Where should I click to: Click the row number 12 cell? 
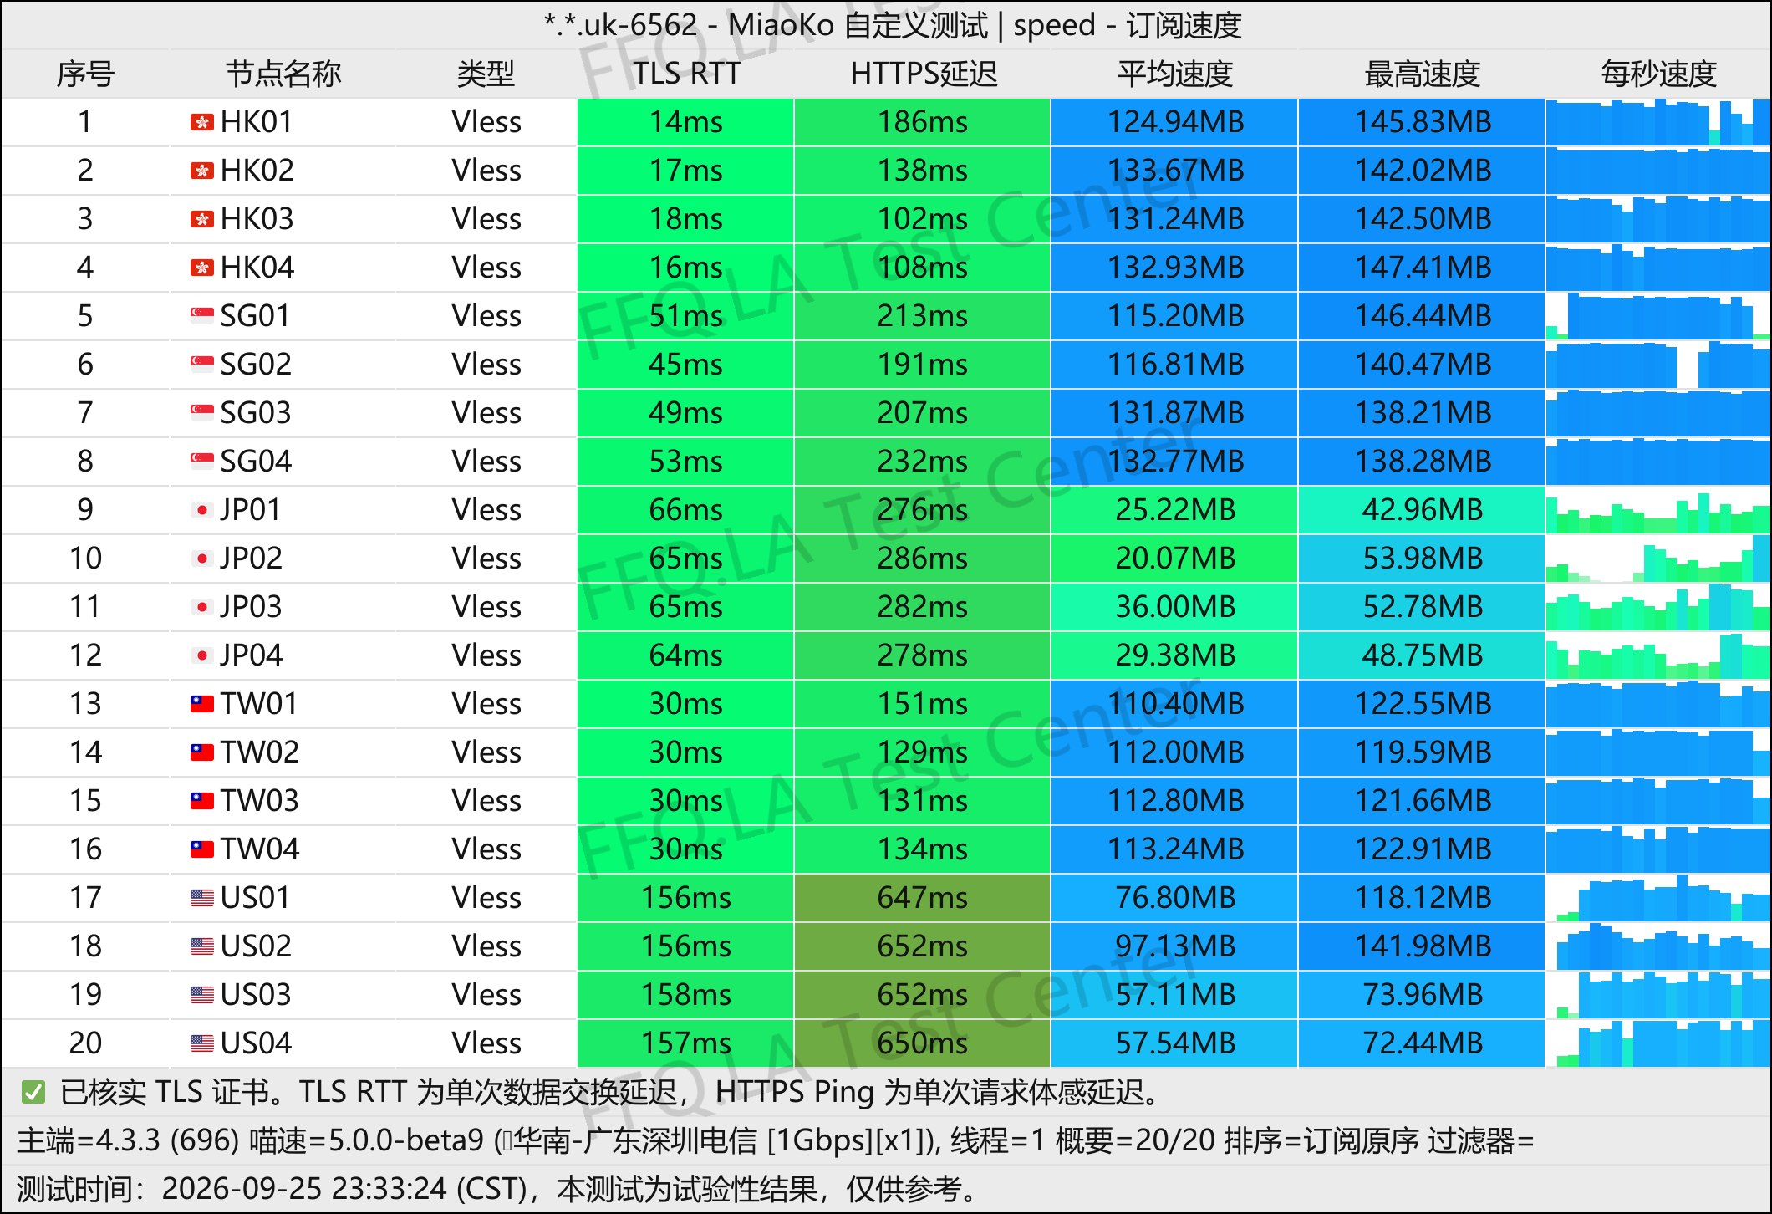[85, 655]
